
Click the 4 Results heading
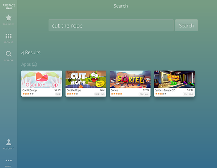[31, 53]
